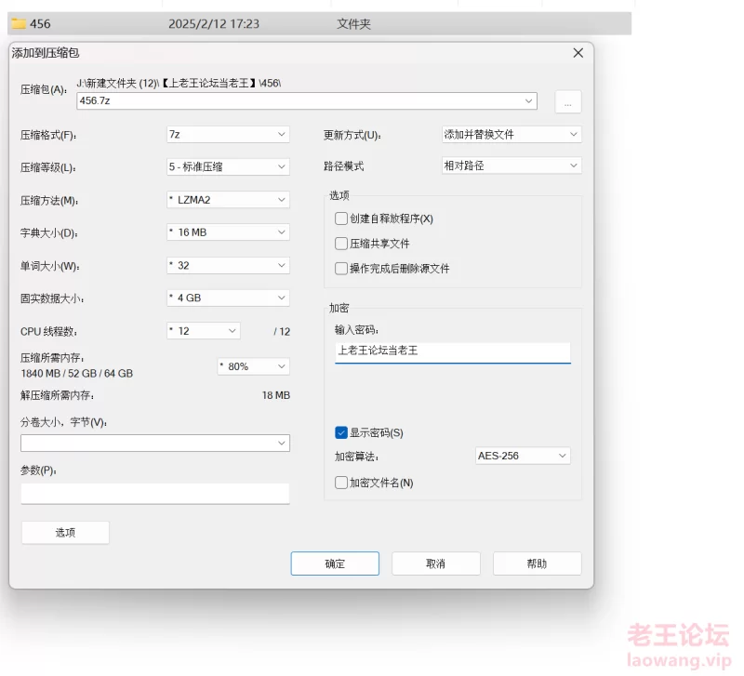This screenshot has width=744, height=676.
Task: Expand the archive name history dropdown arrow
Action: pos(528,101)
